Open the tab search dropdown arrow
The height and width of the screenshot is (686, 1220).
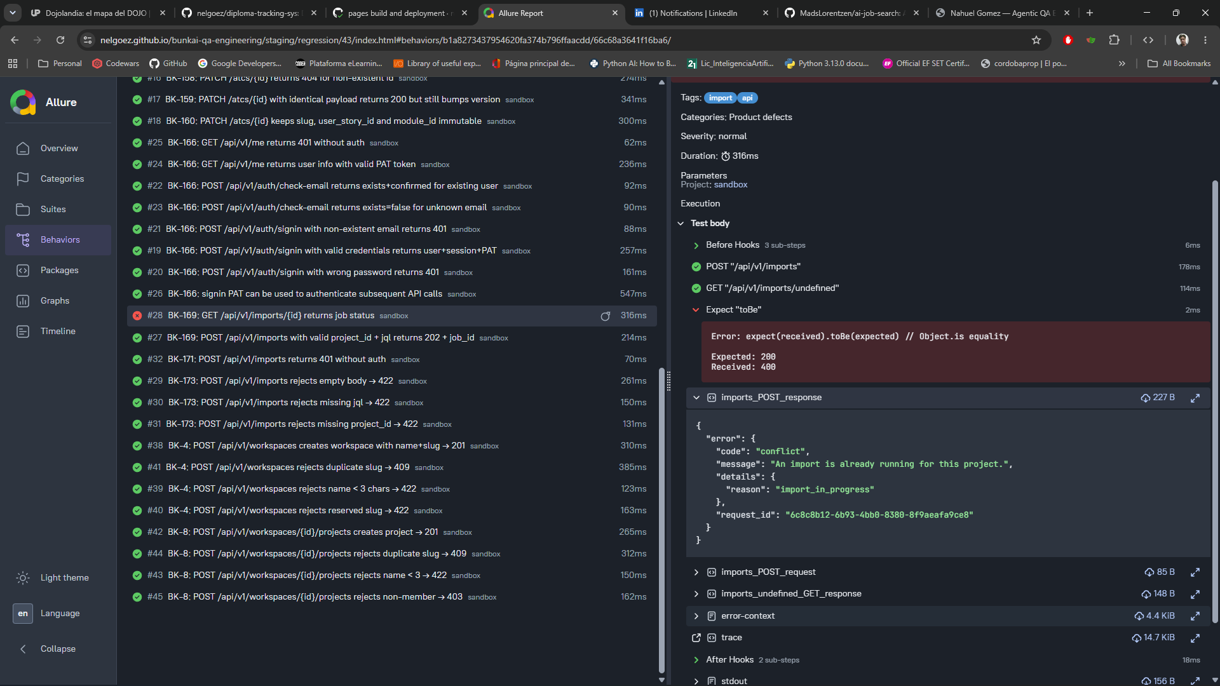click(13, 13)
